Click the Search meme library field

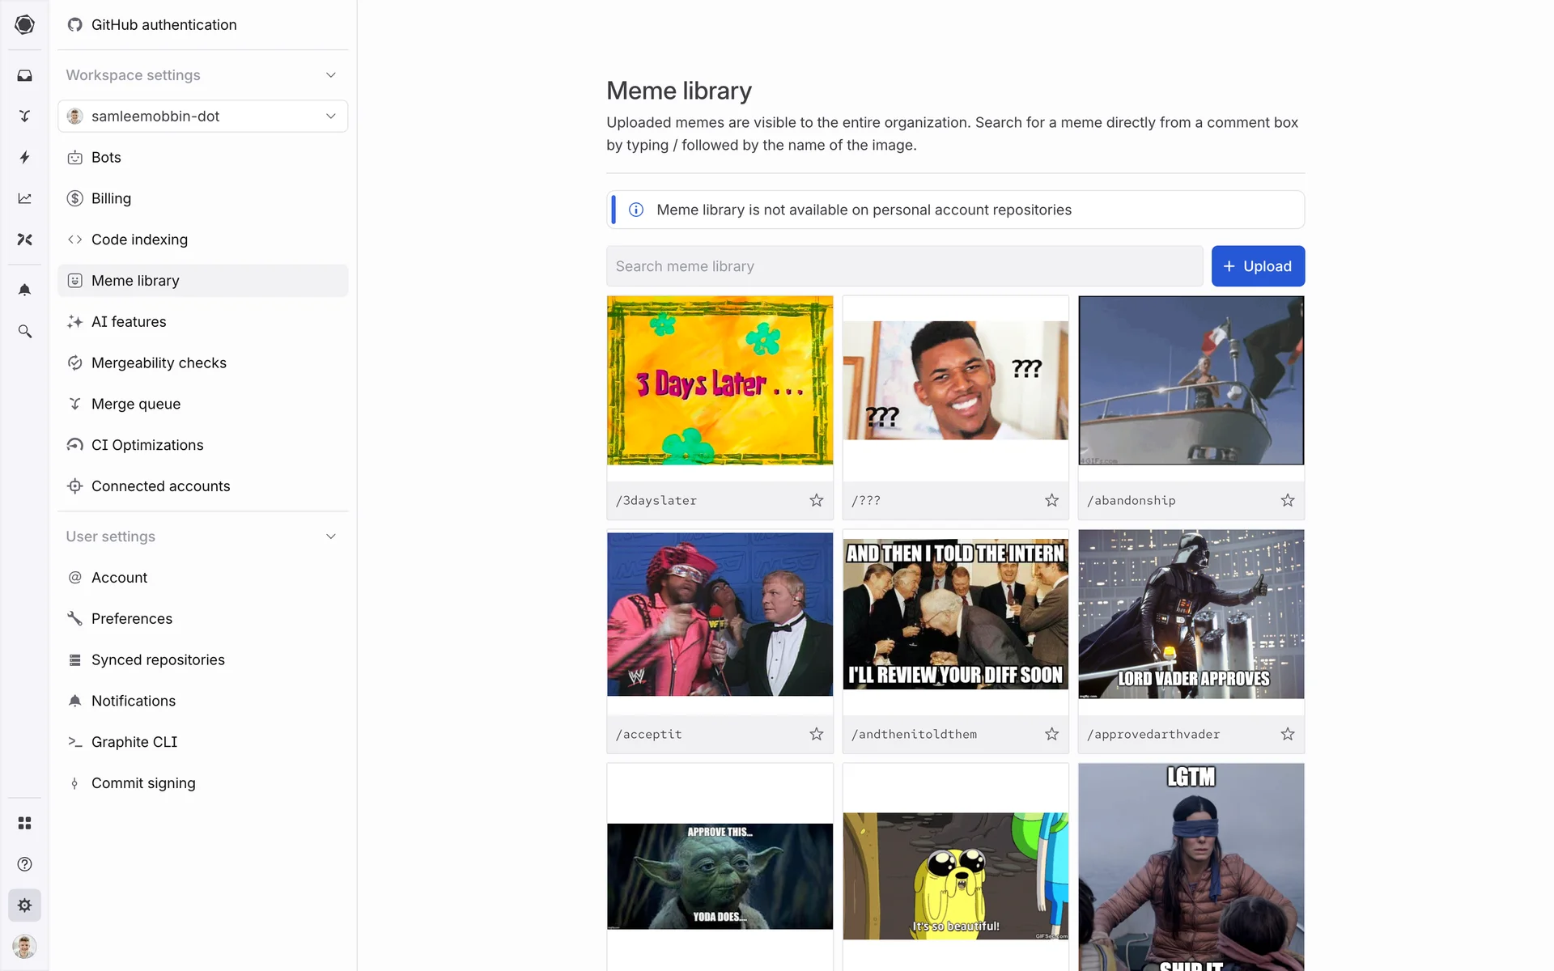point(904,266)
